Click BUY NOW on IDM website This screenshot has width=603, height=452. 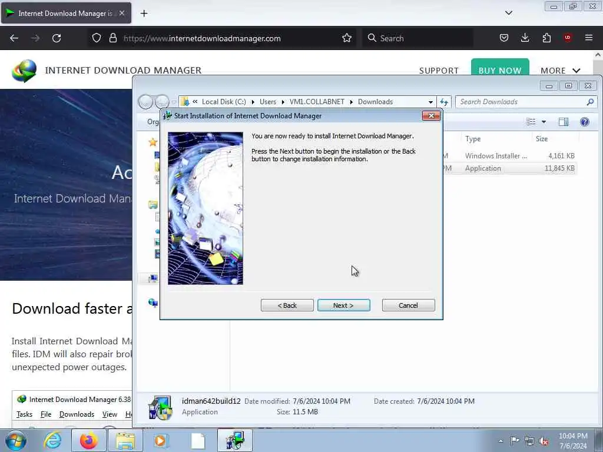click(500, 68)
